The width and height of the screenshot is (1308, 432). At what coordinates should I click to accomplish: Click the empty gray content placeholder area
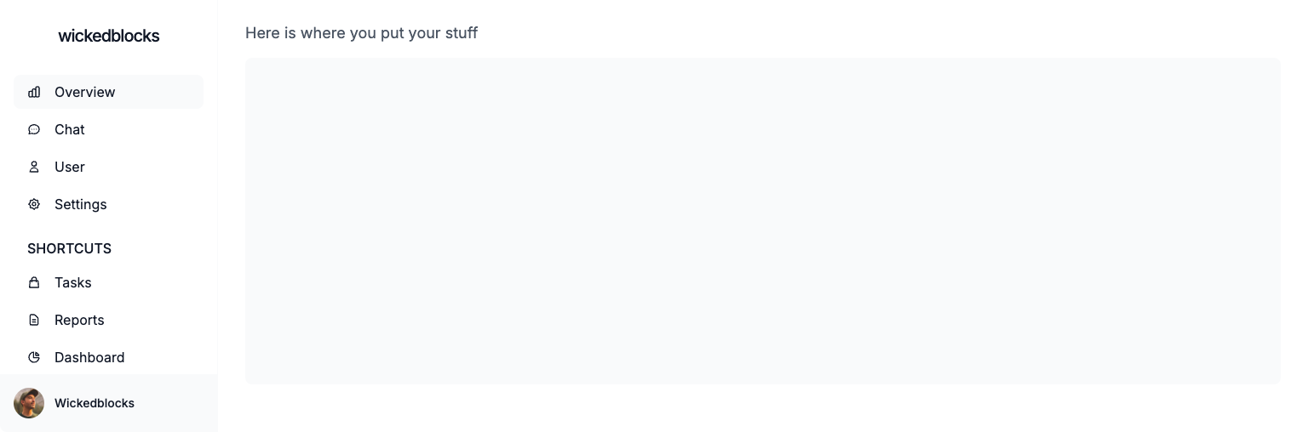point(763,221)
